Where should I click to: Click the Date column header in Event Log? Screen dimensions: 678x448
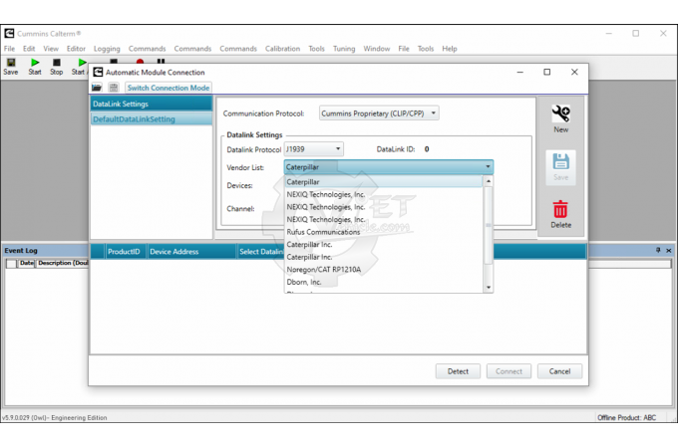(x=26, y=263)
